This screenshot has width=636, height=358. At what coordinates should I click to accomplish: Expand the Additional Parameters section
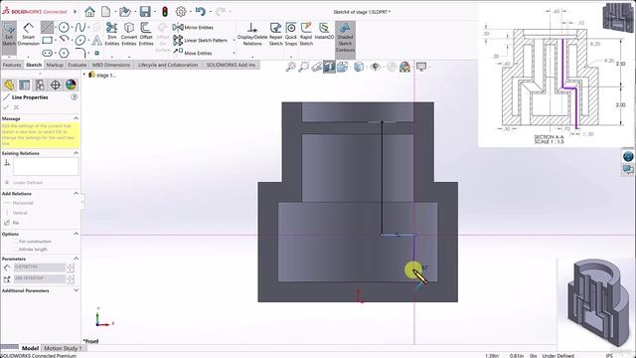point(76,290)
